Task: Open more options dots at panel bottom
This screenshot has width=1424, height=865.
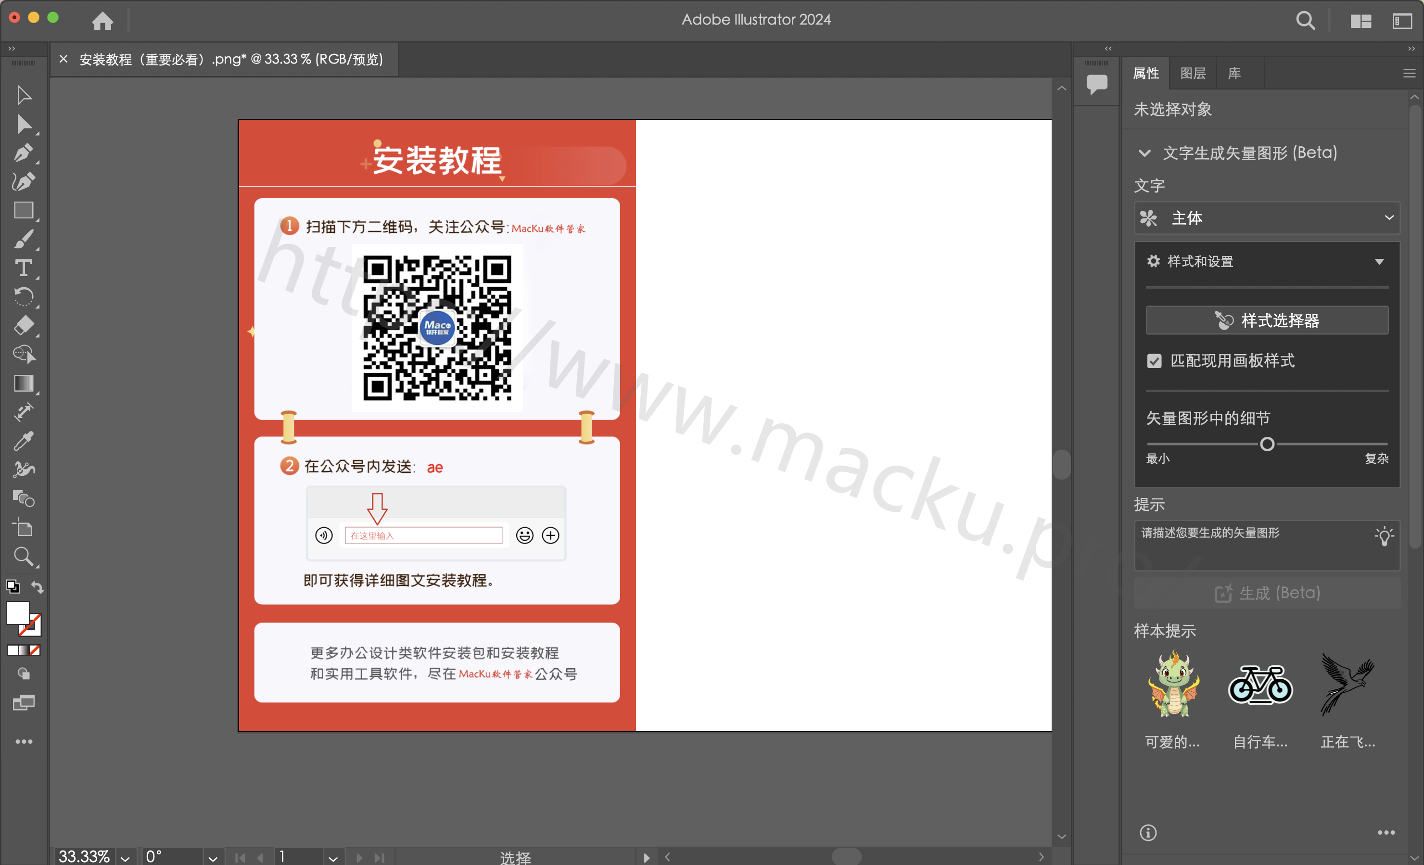Action: click(1386, 833)
